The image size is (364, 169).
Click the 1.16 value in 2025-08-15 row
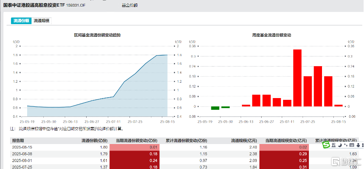coord(203,147)
